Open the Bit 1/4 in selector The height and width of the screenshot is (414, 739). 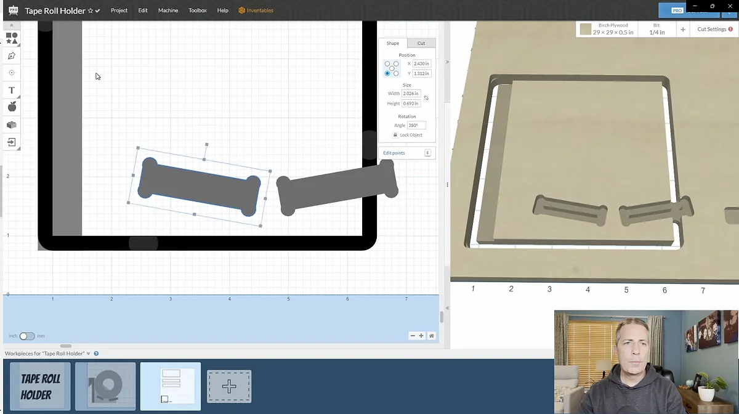click(658, 29)
